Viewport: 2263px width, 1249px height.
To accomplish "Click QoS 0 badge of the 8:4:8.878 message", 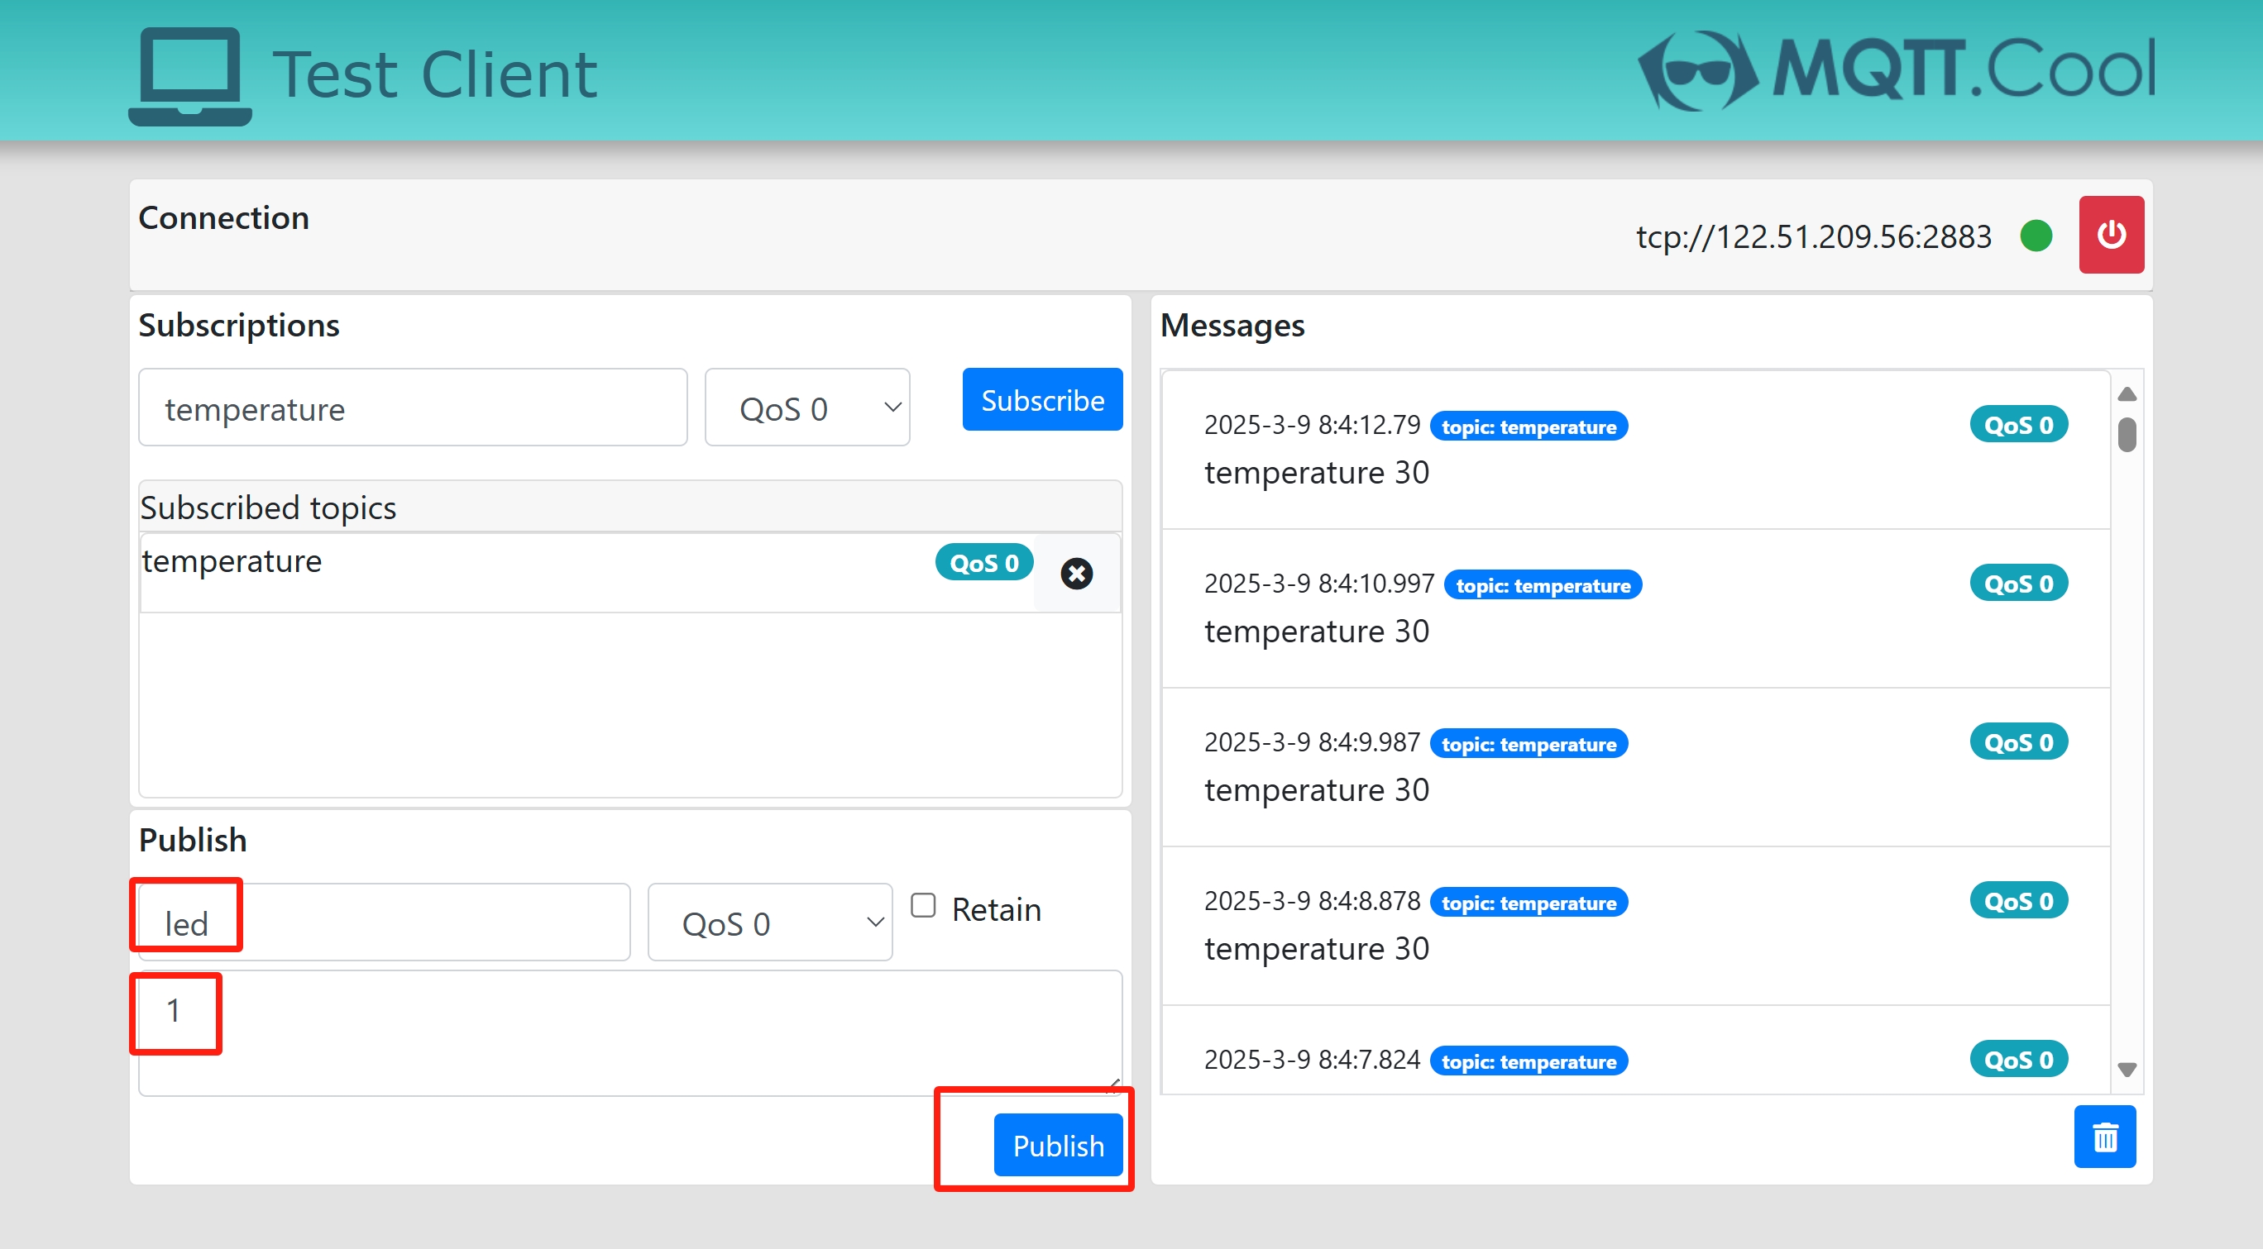I will (x=2018, y=902).
